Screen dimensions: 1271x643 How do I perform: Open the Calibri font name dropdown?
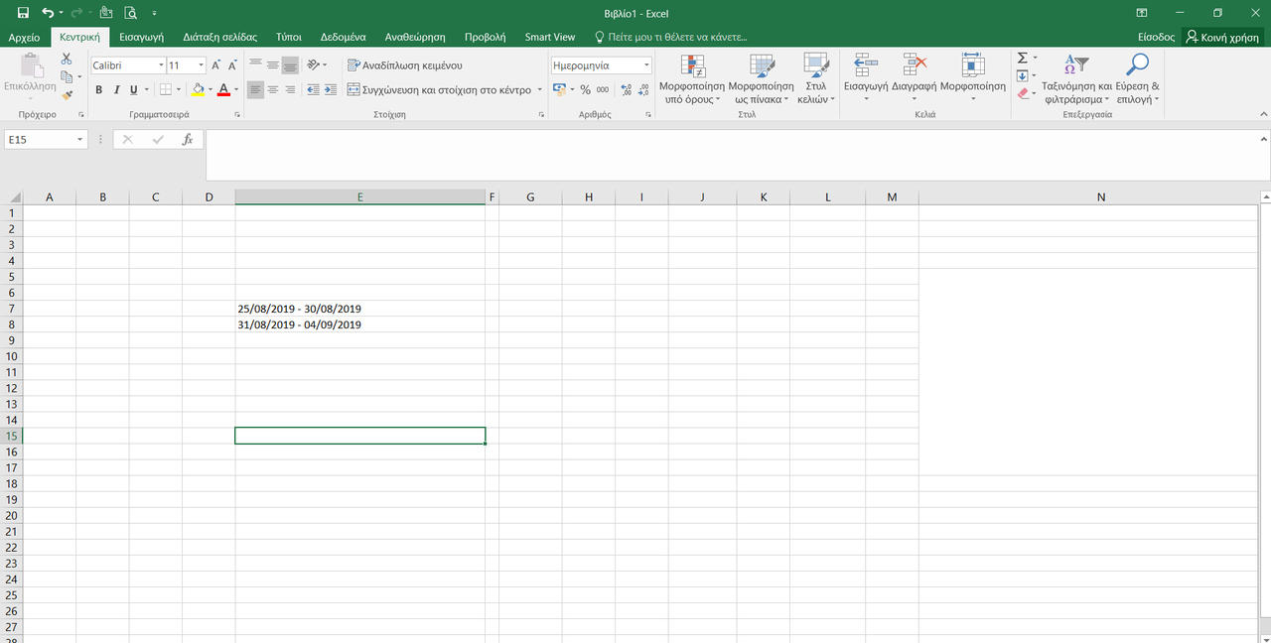click(x=161, y=65)
